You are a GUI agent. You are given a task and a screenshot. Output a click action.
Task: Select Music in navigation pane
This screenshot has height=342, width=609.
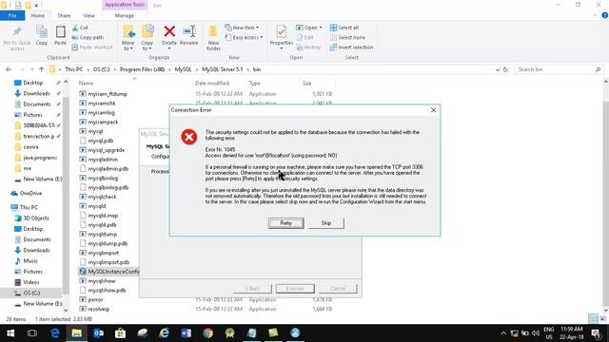point(30,261)
